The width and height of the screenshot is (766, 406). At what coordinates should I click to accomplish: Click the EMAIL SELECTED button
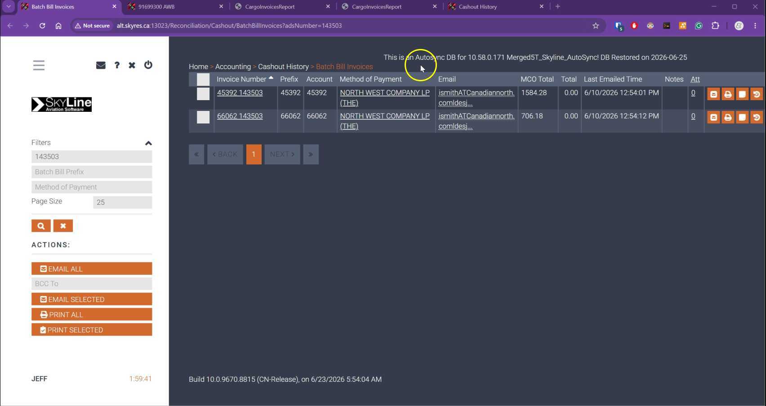(x=92, y=299)
